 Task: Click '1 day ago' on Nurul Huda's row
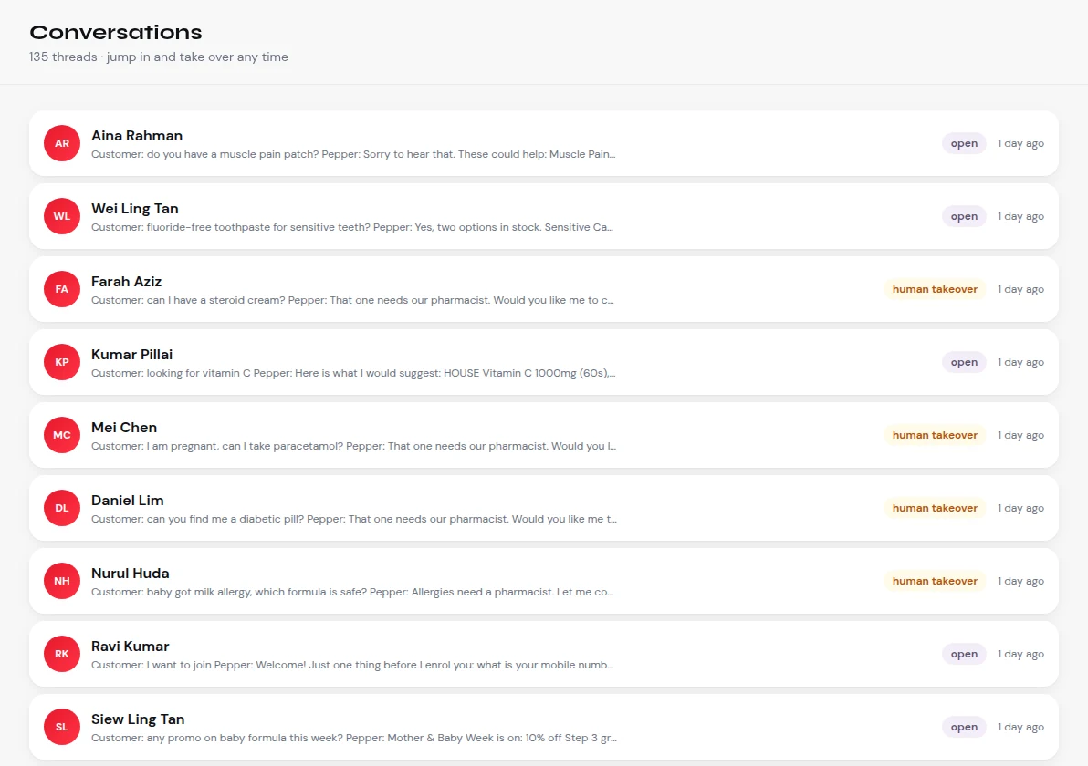pos(1020,581)
